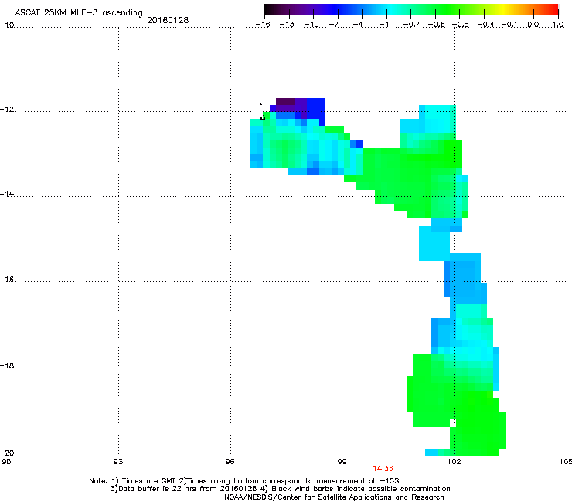Click the '-12' latitude axis label
This screenshot has width=572, height=502.
[x=7, y=110]
